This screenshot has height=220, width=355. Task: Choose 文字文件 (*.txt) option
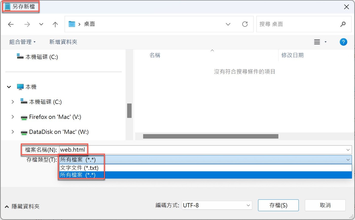205,168
